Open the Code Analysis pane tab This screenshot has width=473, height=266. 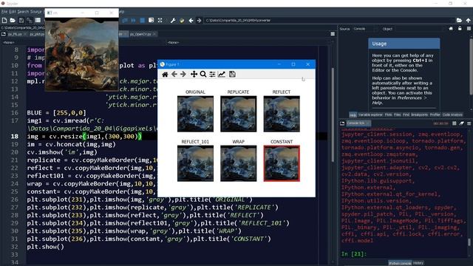tap(452, 115)
